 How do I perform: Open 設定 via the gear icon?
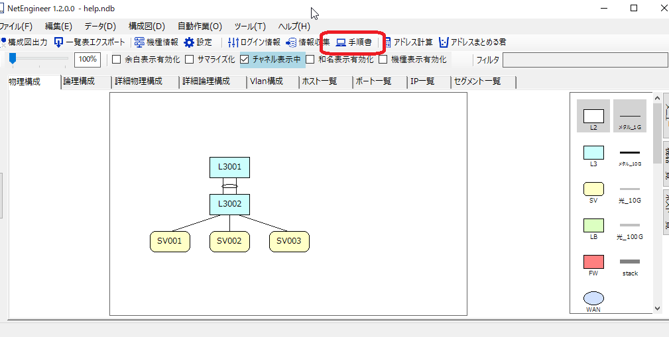tap(190, 42)
